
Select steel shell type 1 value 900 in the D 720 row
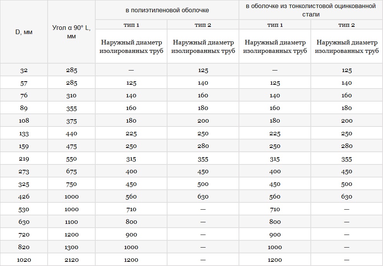pyautogui.click(x=275, y=235)
